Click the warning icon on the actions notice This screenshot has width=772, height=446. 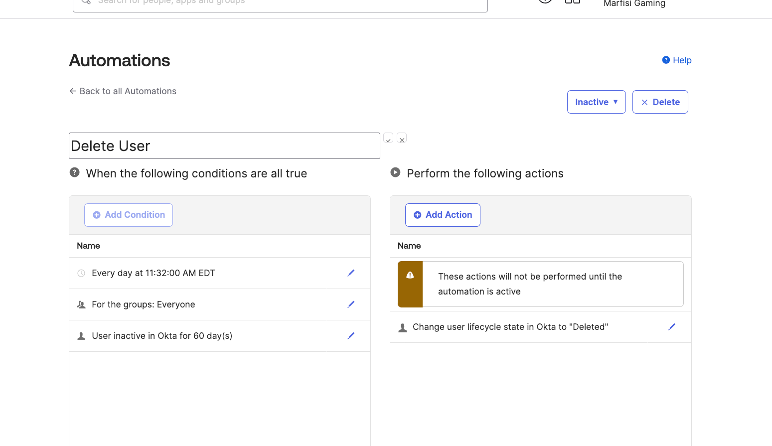coord(410,275)
